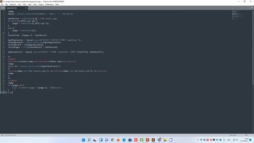Open FileZilla from the taskbar

[147, 140]
